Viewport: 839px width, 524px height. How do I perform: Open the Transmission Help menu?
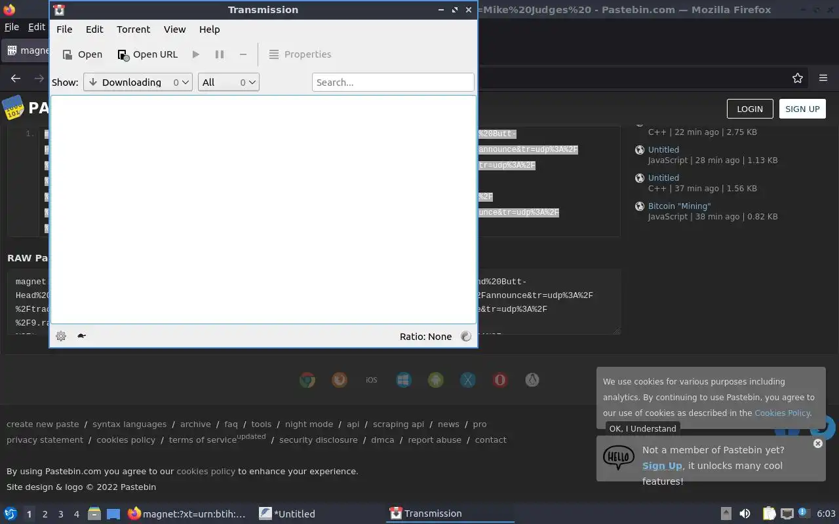[x=209, y=29]
